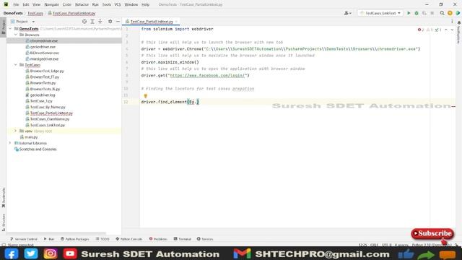Run the current configuration with the green play icon
Screen dimensions: 462x260
[x=409, y=13]
